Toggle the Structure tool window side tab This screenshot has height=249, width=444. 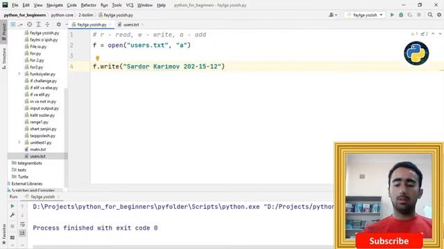[4, 59]
